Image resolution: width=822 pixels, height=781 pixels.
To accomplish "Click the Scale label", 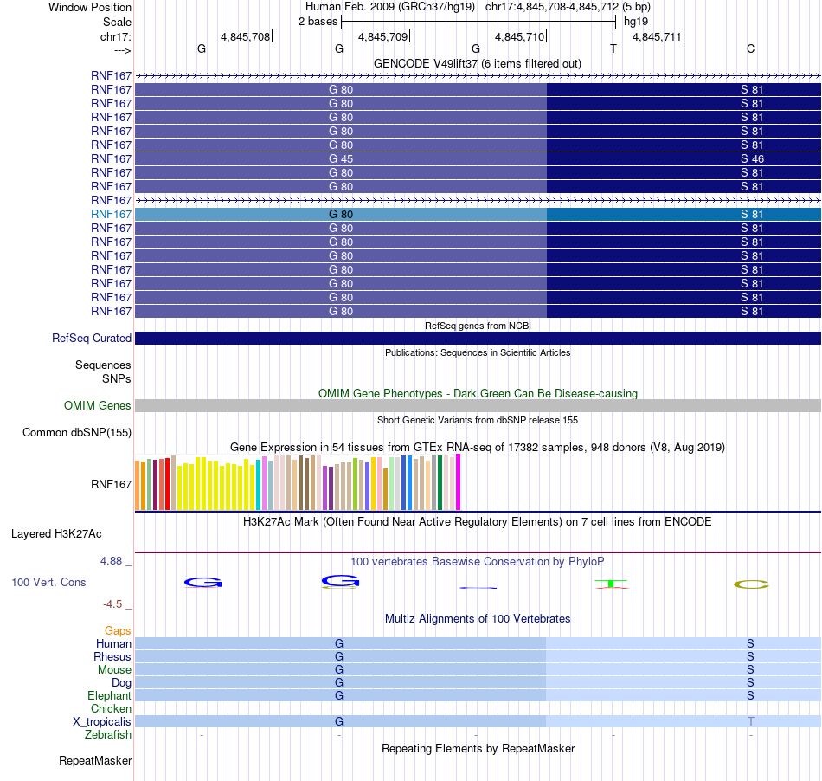I will click(x=117, y=22).
